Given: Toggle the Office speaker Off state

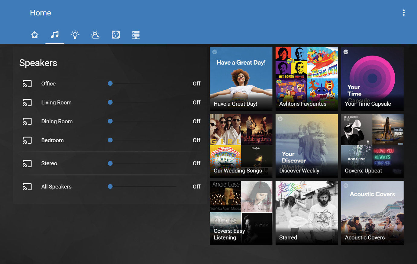Looking at the screenshot, I should click(x=196, y=84).
